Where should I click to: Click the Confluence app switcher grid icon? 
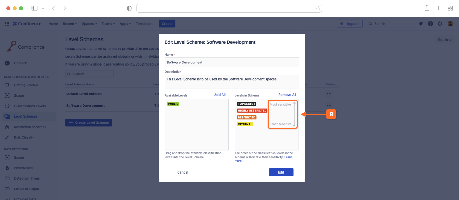7,24
